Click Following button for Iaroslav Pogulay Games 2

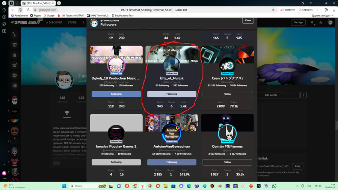click(x=116, y=162)
